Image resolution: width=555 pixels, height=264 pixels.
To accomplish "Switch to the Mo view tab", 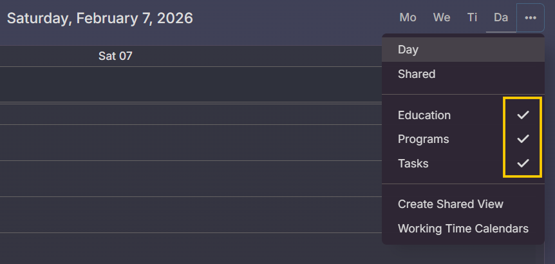I will 408,18.
